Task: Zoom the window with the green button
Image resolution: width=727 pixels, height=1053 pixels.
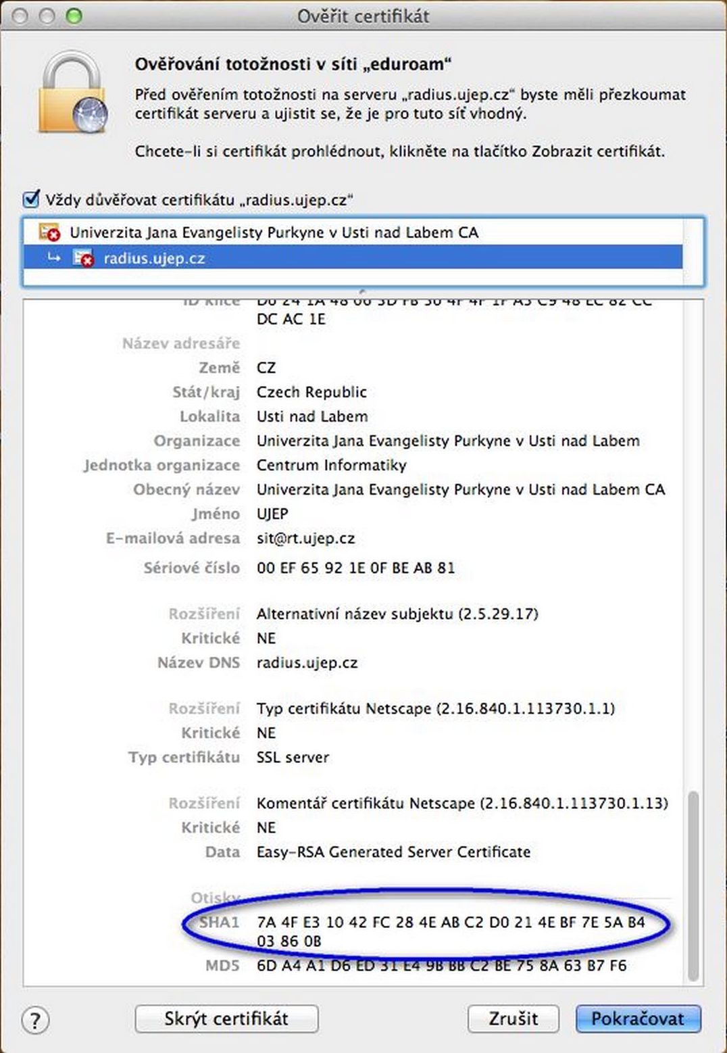Action: point(74,16)
